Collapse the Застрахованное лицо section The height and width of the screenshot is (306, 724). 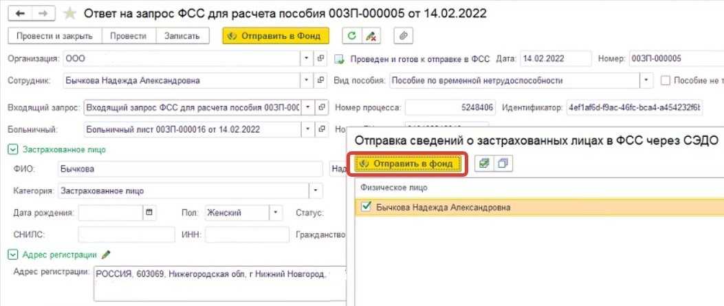point(12,149)
